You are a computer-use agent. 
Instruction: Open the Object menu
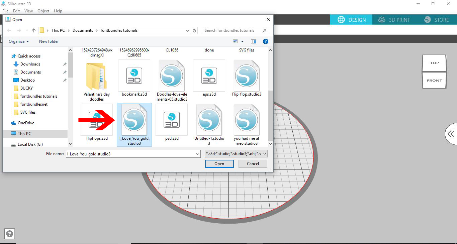(43, 11)
